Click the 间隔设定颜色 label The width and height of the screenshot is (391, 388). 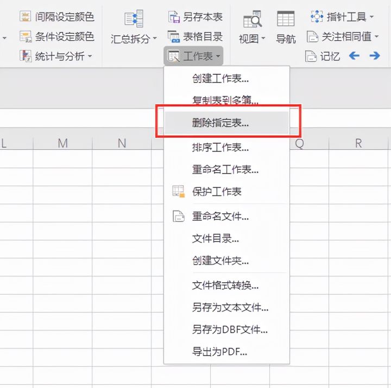click(65, 17)
